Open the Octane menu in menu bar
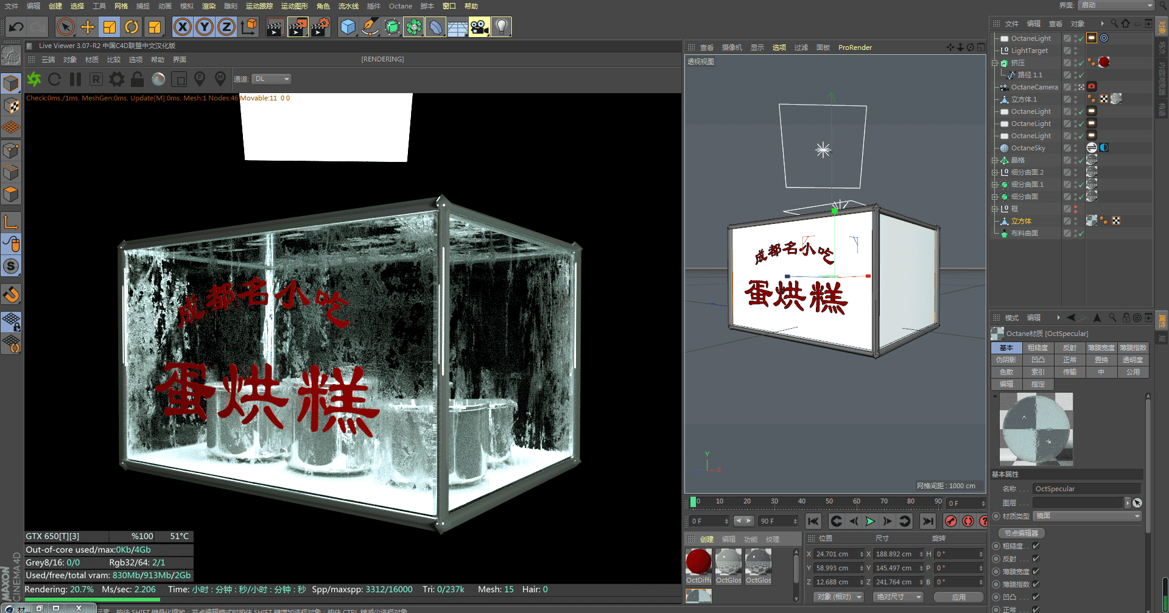 coord(401,6)
